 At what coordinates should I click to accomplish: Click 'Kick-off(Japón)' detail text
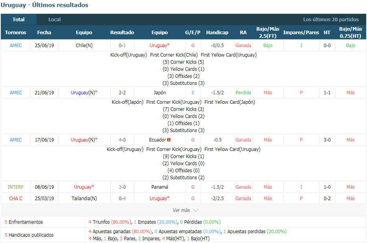(128, 102)
